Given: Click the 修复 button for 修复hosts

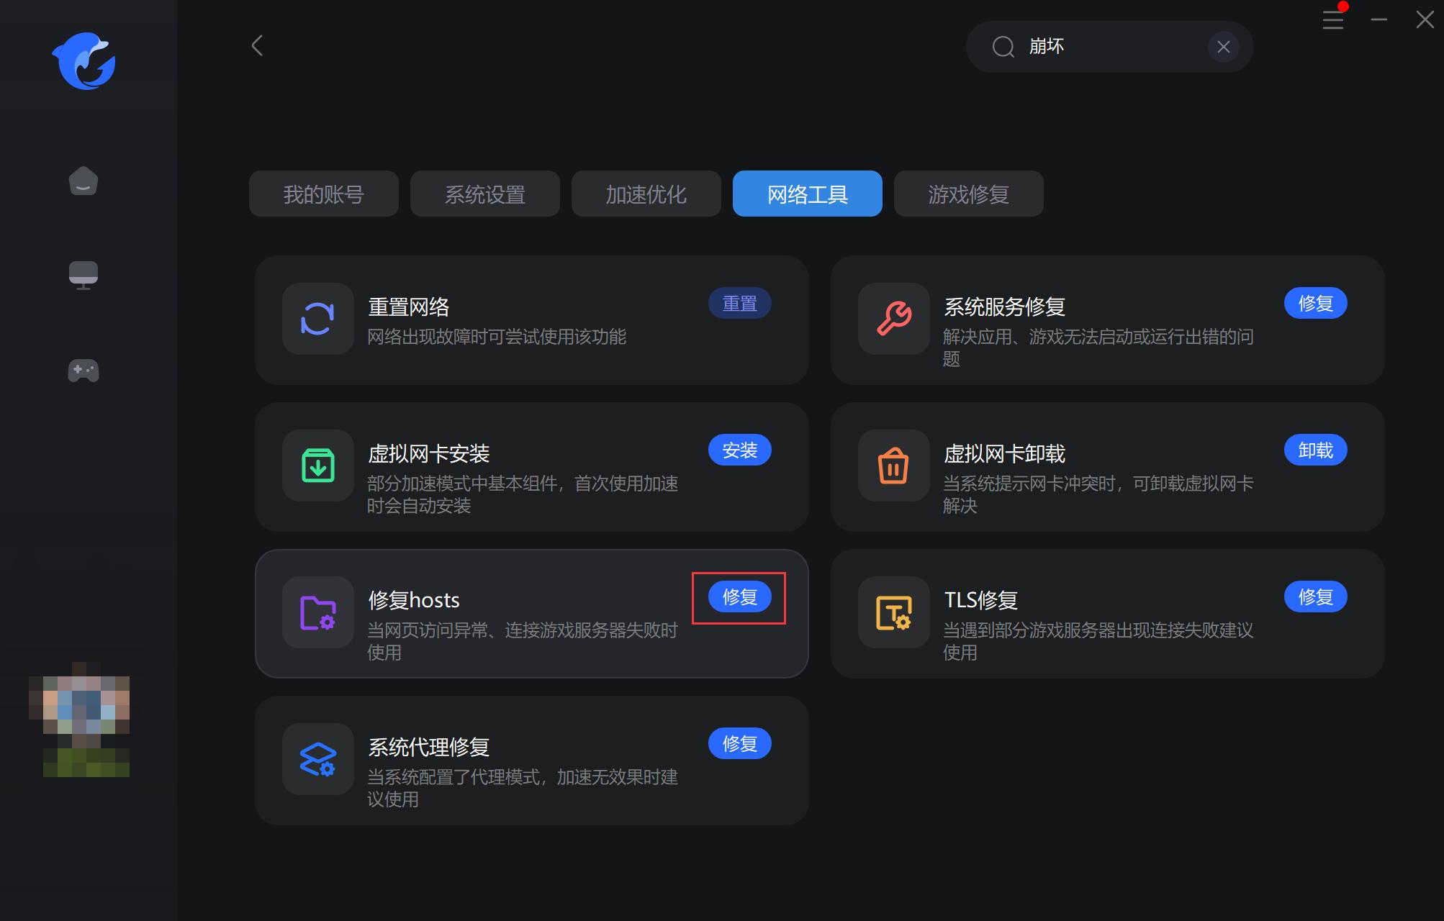Looking at the screenshot, I should tap(739, 596).
